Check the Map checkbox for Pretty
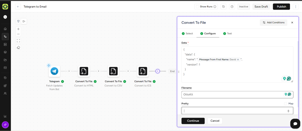 [x=285, y=104]
